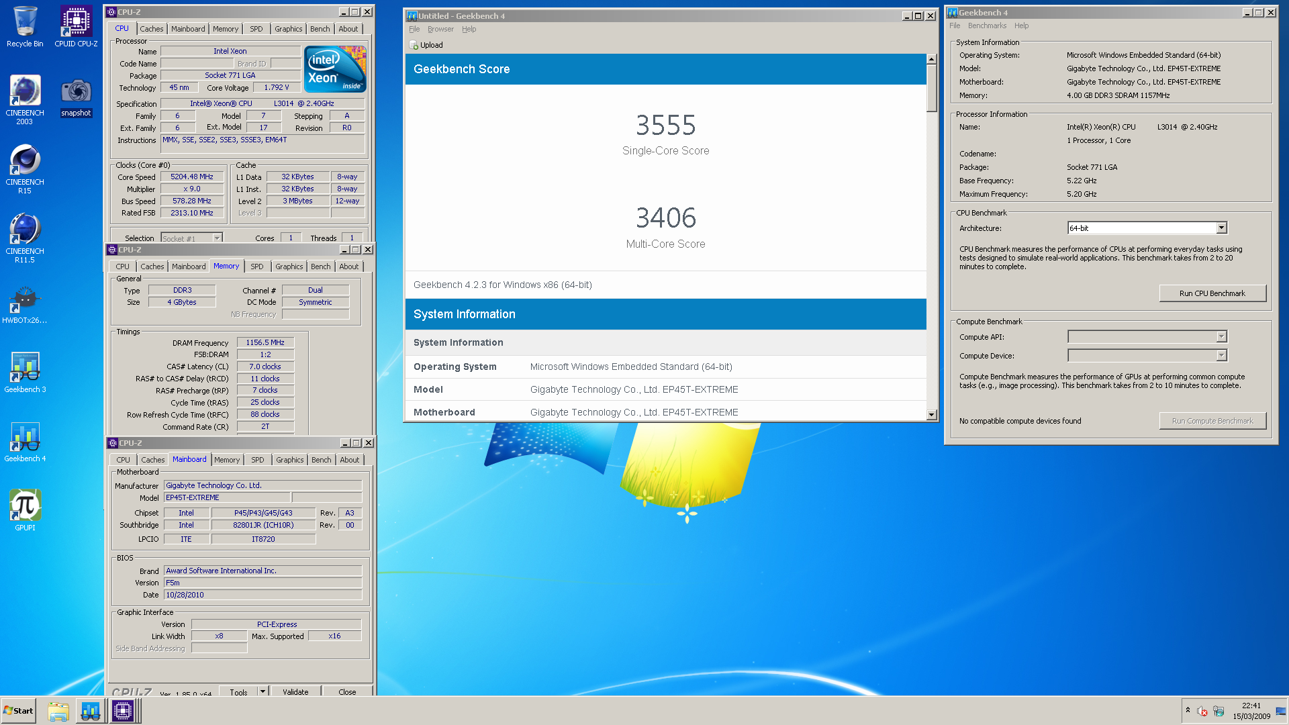The width and height of the screenshot is (1289, 725).
Task: Open Compute API dropdown
Action: point(1221,337)
